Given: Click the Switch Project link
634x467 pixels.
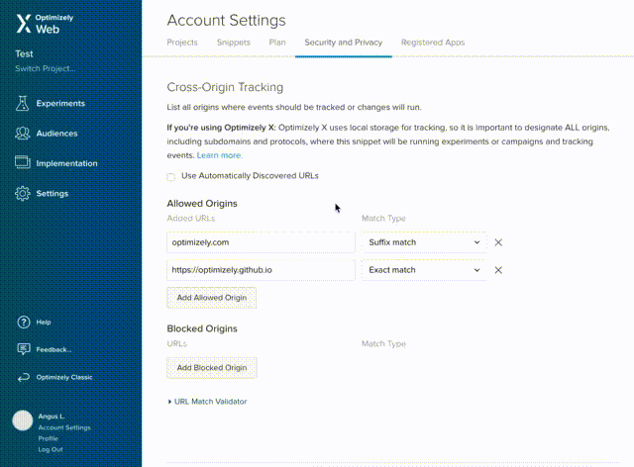Looking at the screenshot, I should click(46, 68).
